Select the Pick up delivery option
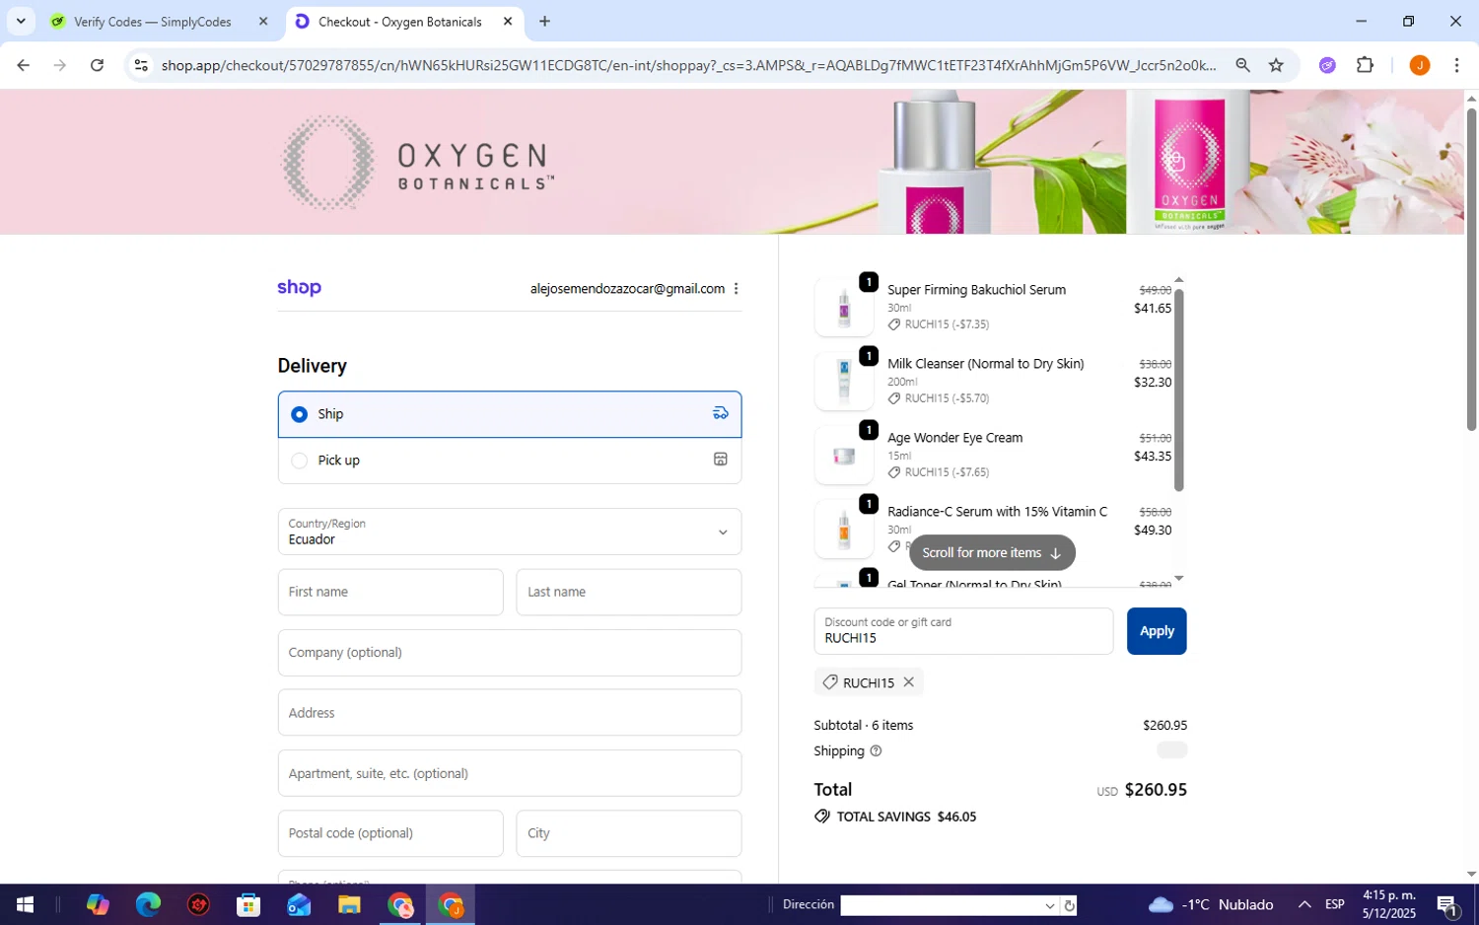This screenshot has width=1479, height=925. [x=510, y=461]
